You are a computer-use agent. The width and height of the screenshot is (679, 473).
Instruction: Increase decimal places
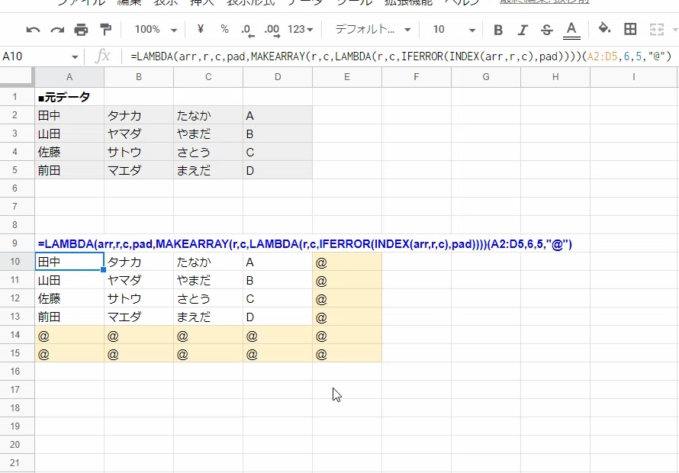coord(272,30)
